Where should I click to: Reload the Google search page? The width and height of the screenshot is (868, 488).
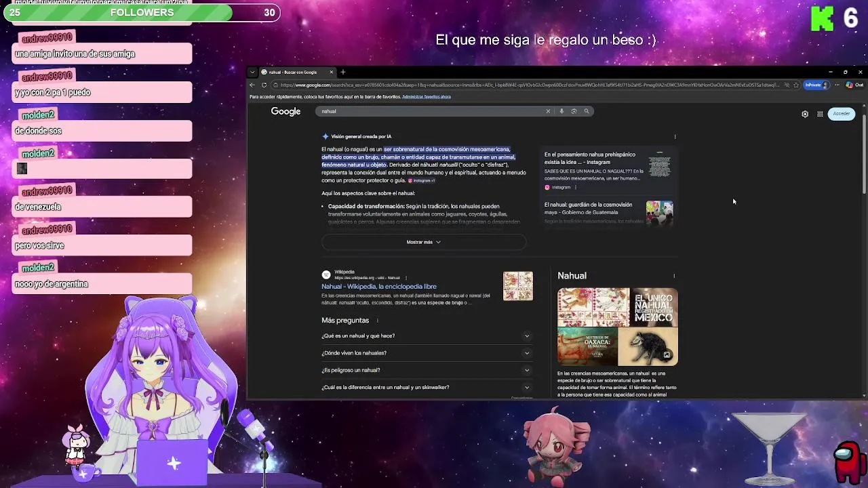click(x=264, y=85)
